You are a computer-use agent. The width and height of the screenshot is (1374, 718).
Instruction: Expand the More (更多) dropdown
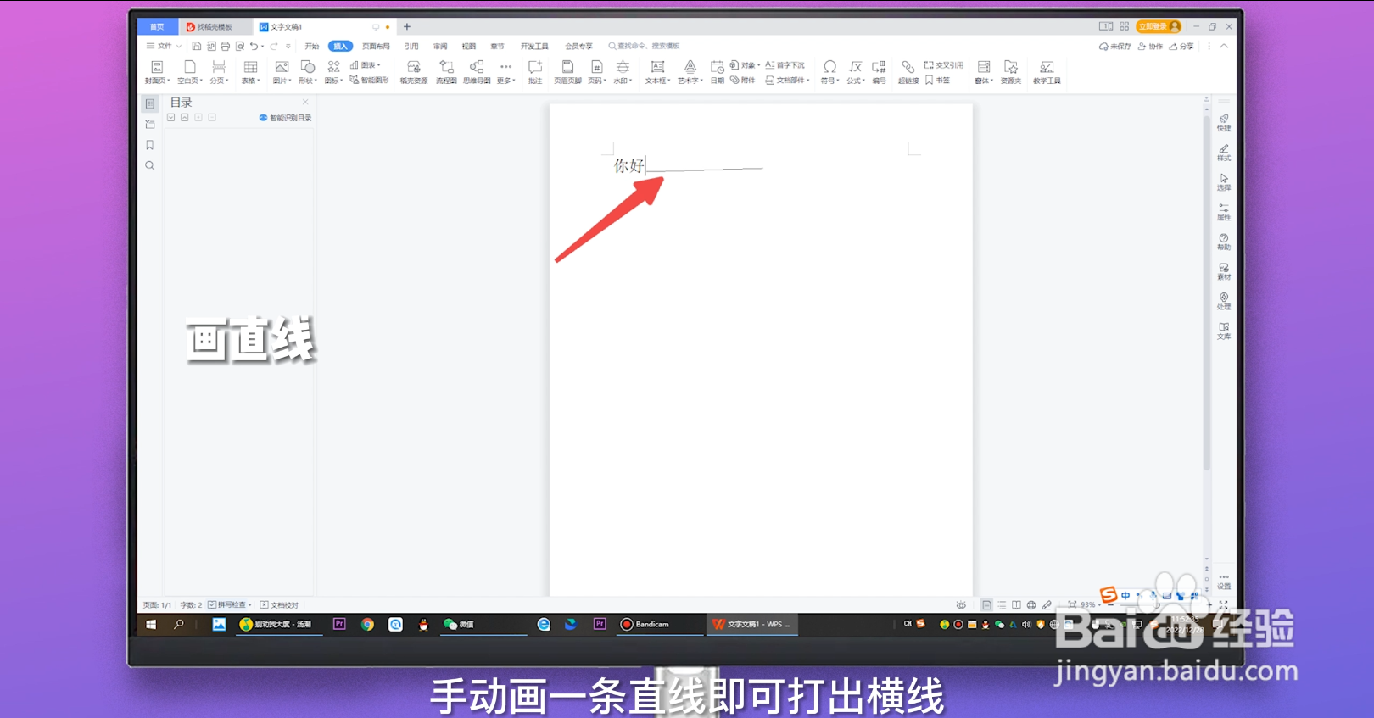(506, 72)
